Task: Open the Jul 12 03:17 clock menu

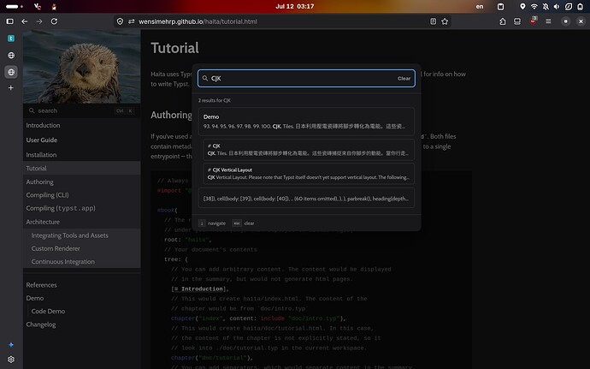Action: (295, 6)
